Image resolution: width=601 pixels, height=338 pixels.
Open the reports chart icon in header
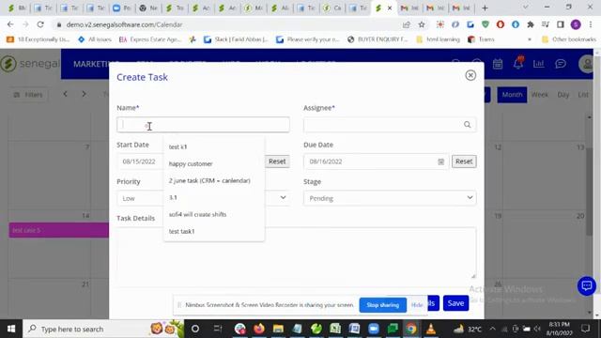(x=538, y=64)
